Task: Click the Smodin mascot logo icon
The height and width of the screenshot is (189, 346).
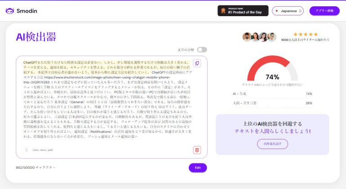Action: click(10, 11)
